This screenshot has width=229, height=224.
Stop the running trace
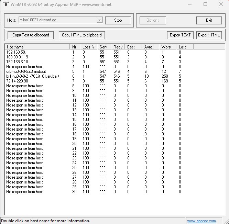pos(118,20)
